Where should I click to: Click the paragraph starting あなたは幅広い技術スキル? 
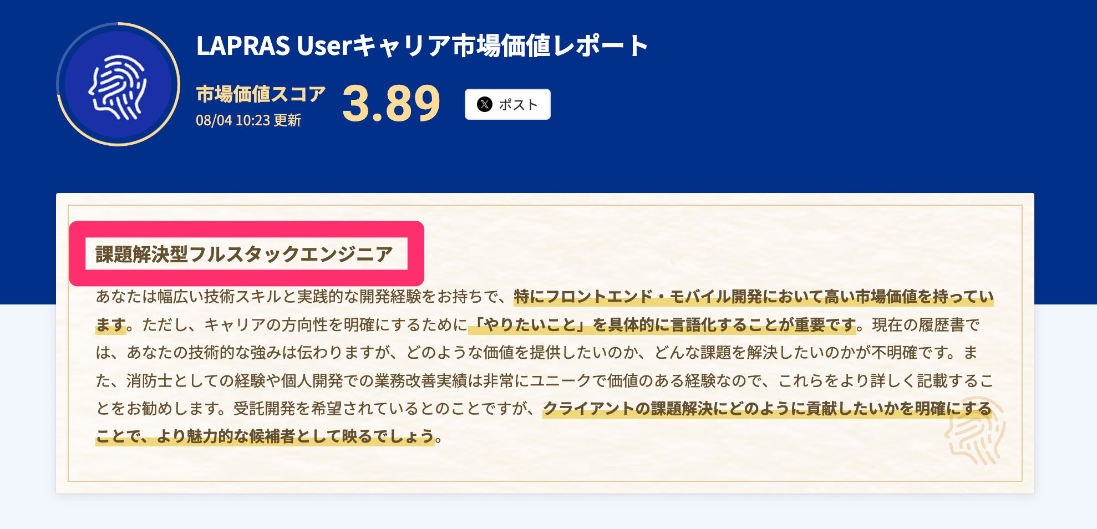point(545,367)
